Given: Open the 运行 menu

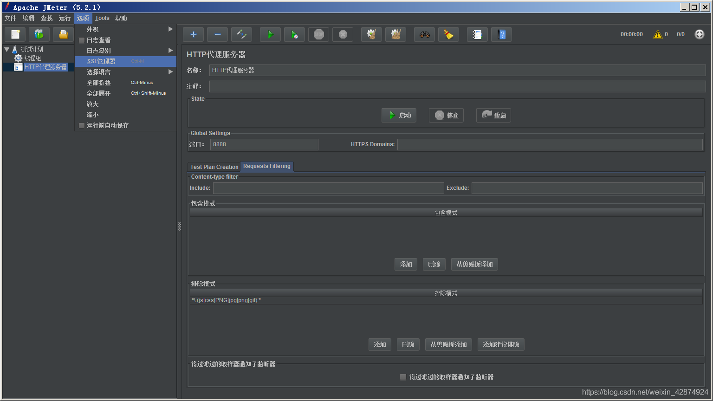Looking at the screenshot, I should pyautogui.click(x=65, y=18).
